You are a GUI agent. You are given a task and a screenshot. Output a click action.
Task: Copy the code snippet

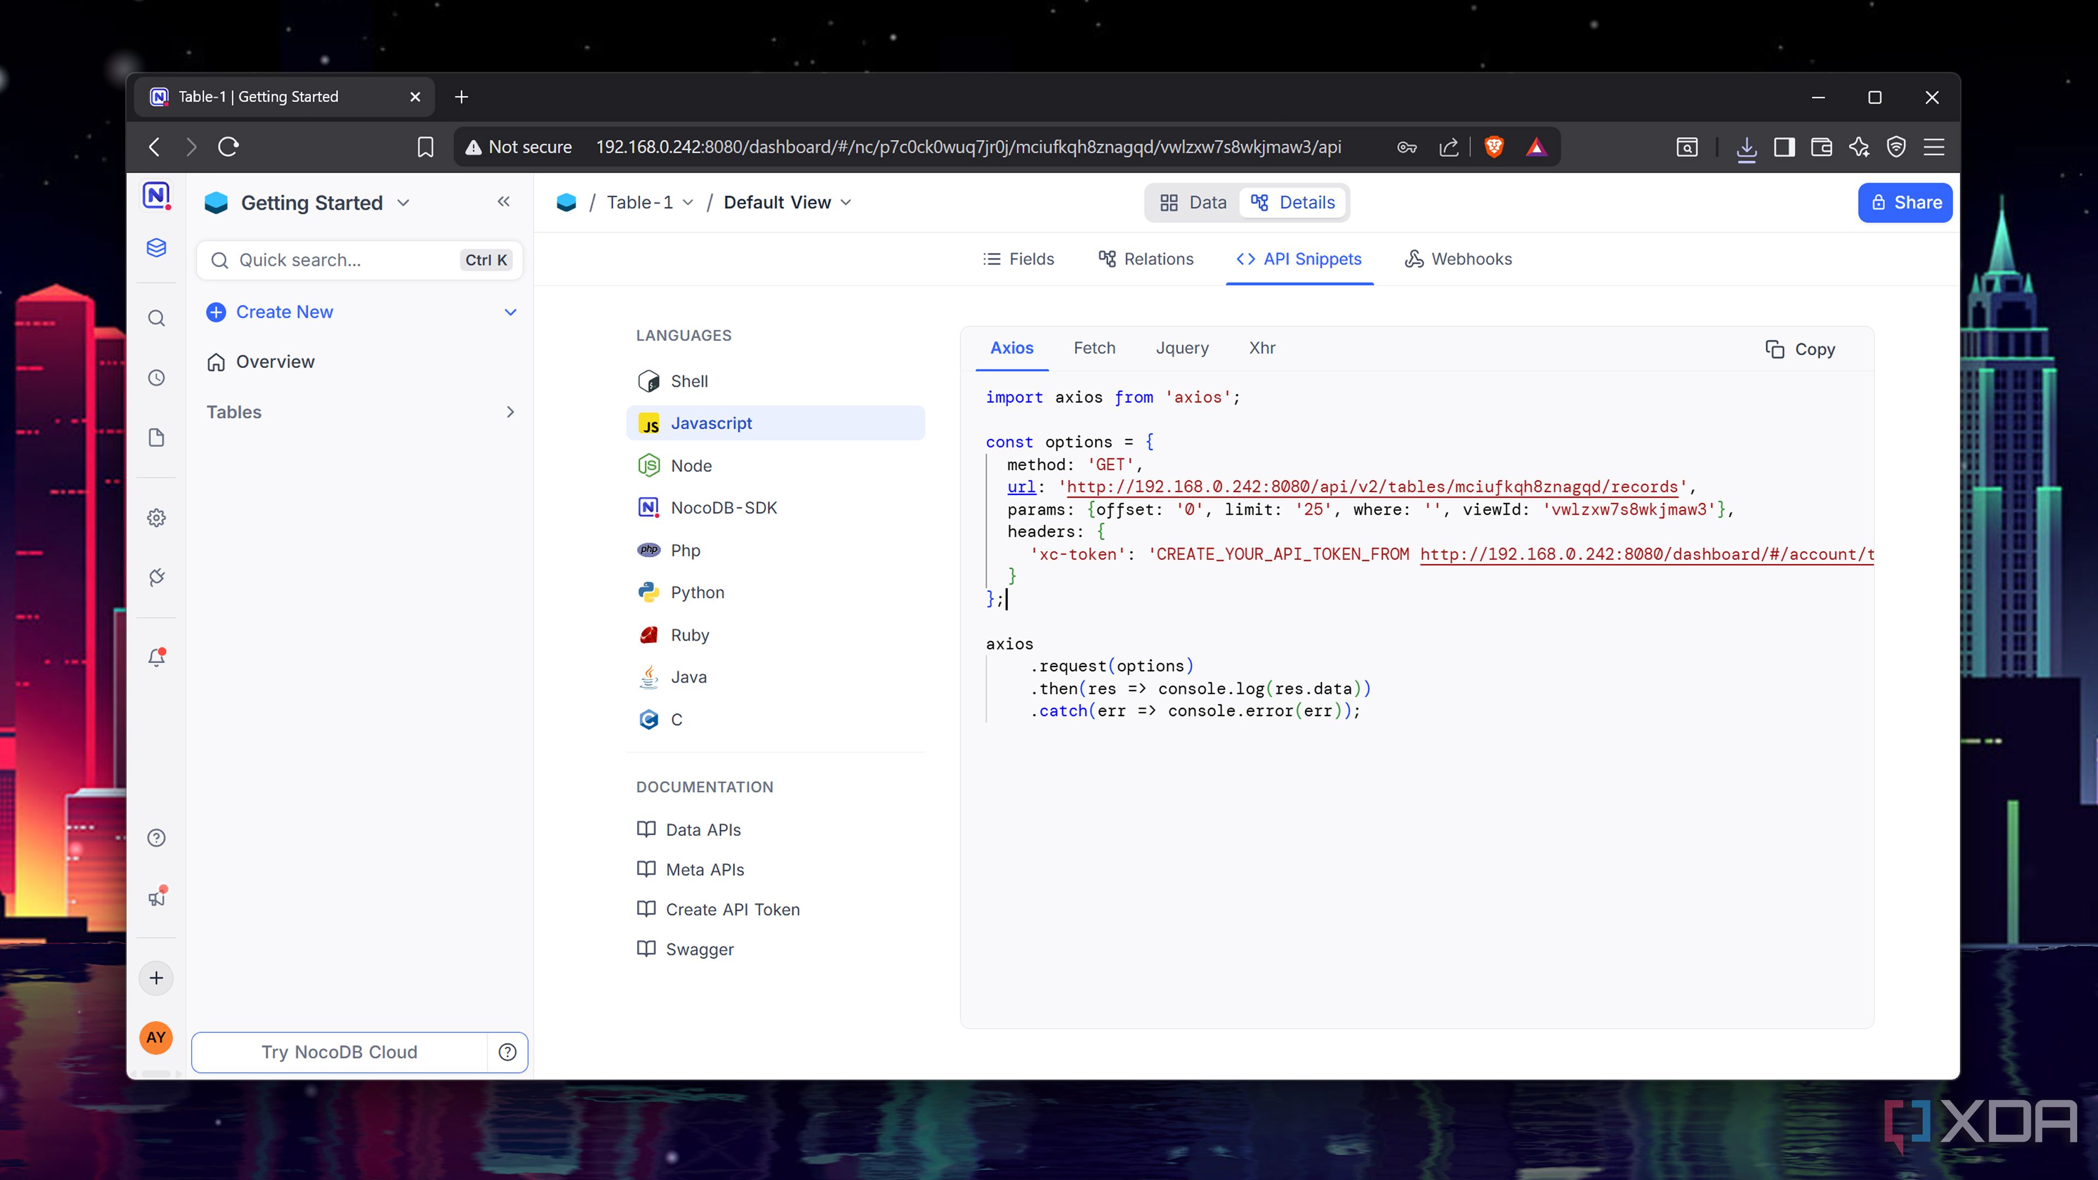1800,350
